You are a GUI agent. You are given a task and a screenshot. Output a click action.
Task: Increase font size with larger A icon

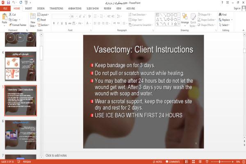point(80,16)
